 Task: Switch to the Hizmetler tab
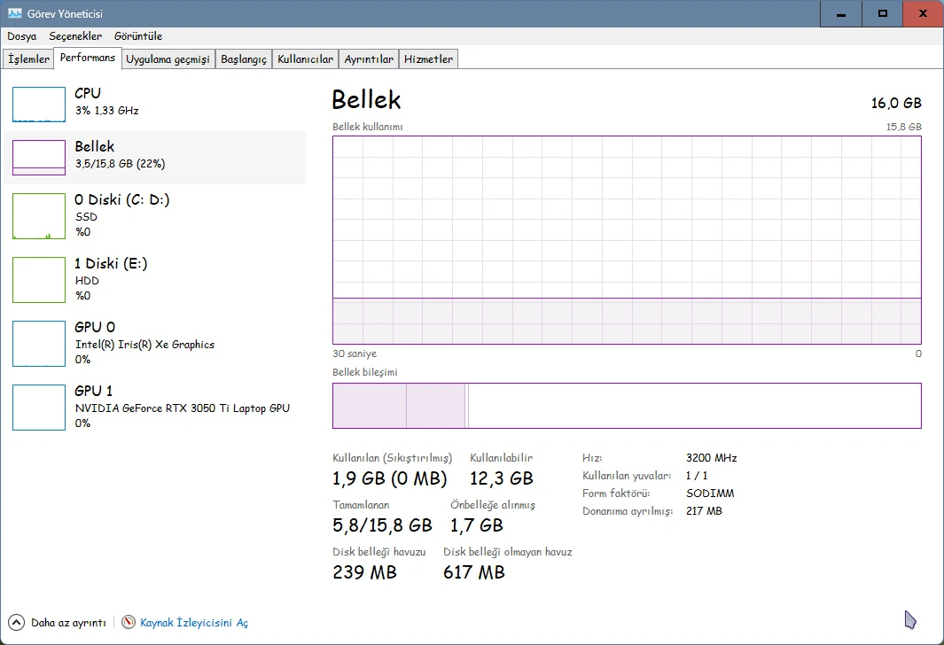428,59
